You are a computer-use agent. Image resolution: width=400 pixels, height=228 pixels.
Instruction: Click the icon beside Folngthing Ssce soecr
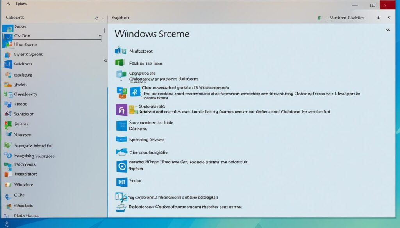[8, 155]
